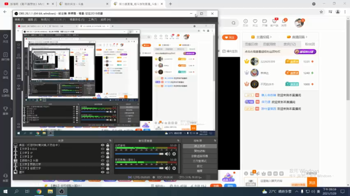The height and width of the screenshot is (196, 350).
Task: Click the purple 超级粉丝团 button
Action: pos(305,52)
